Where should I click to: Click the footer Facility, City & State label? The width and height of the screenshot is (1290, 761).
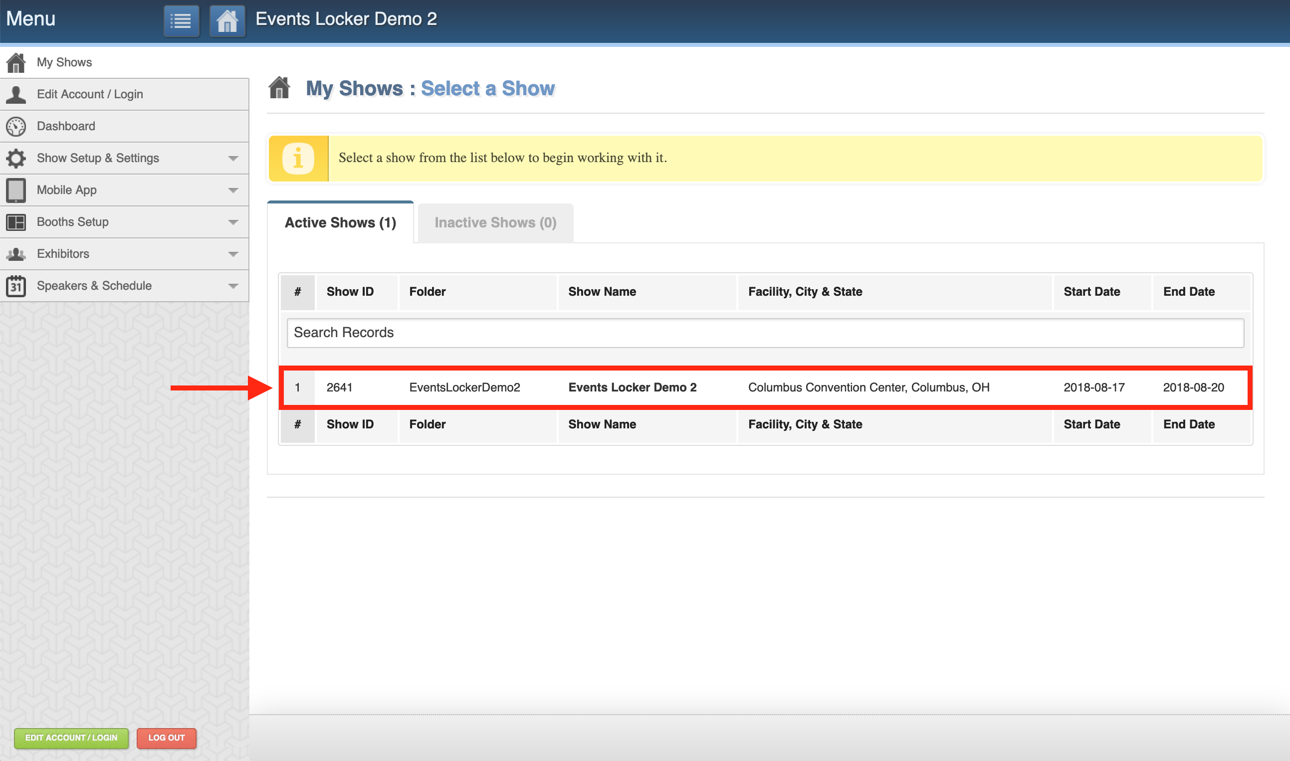[x=805, y=424]
